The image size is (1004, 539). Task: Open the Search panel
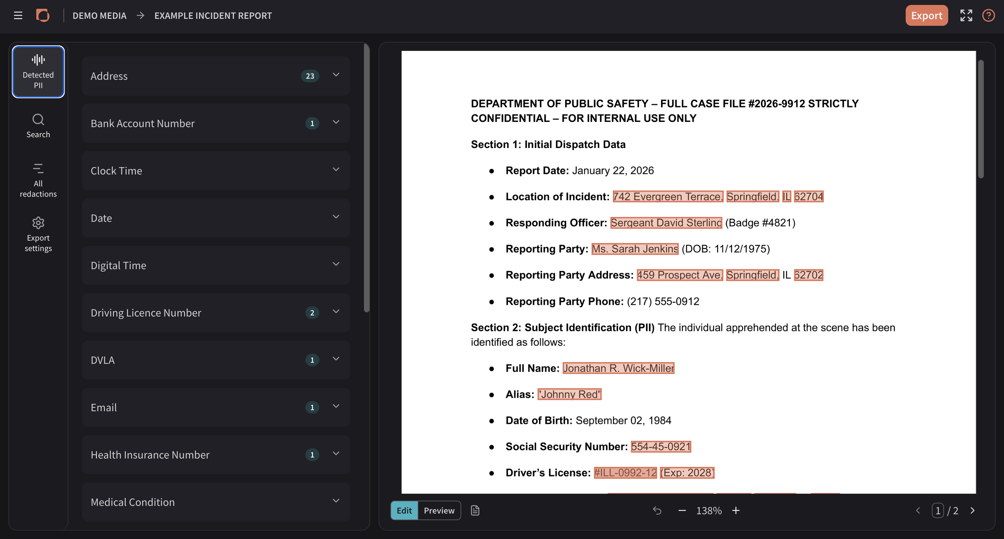[x=38, y=126]
